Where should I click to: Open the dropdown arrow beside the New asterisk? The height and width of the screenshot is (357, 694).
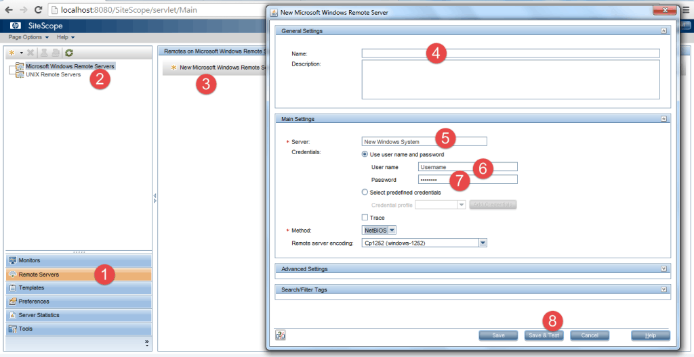[21, 53]
